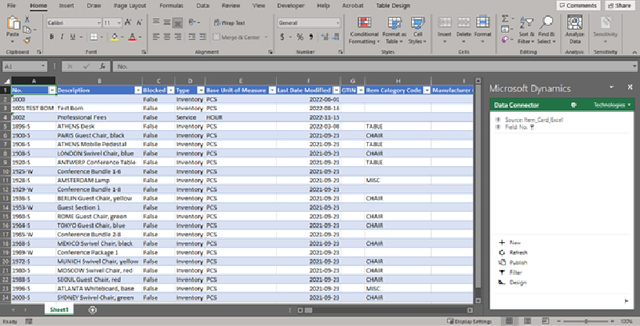
Task: Apply bold formatting with the B icon
Action: (50, 37)
